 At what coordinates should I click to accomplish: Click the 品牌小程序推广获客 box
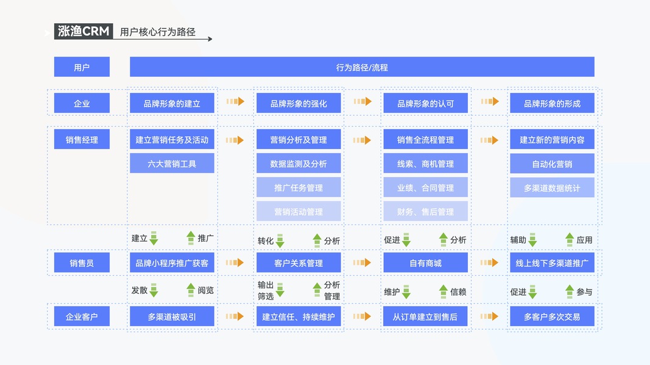(172, 263)
